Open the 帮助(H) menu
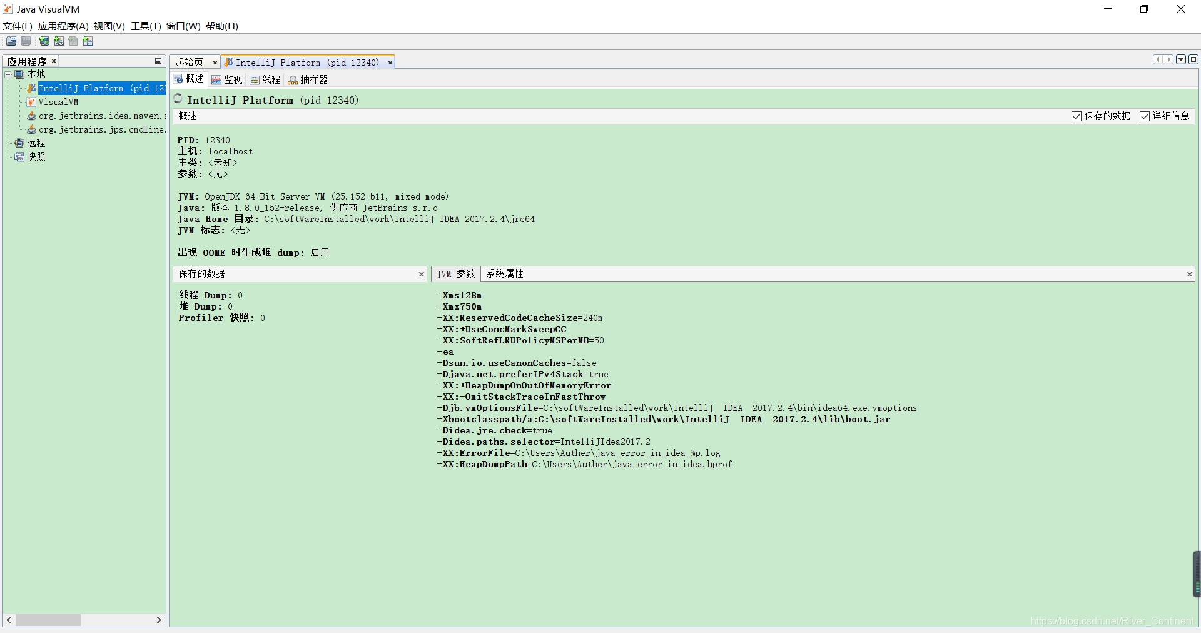The width and height of the screenshot is (1201, 633). point(222,26)
